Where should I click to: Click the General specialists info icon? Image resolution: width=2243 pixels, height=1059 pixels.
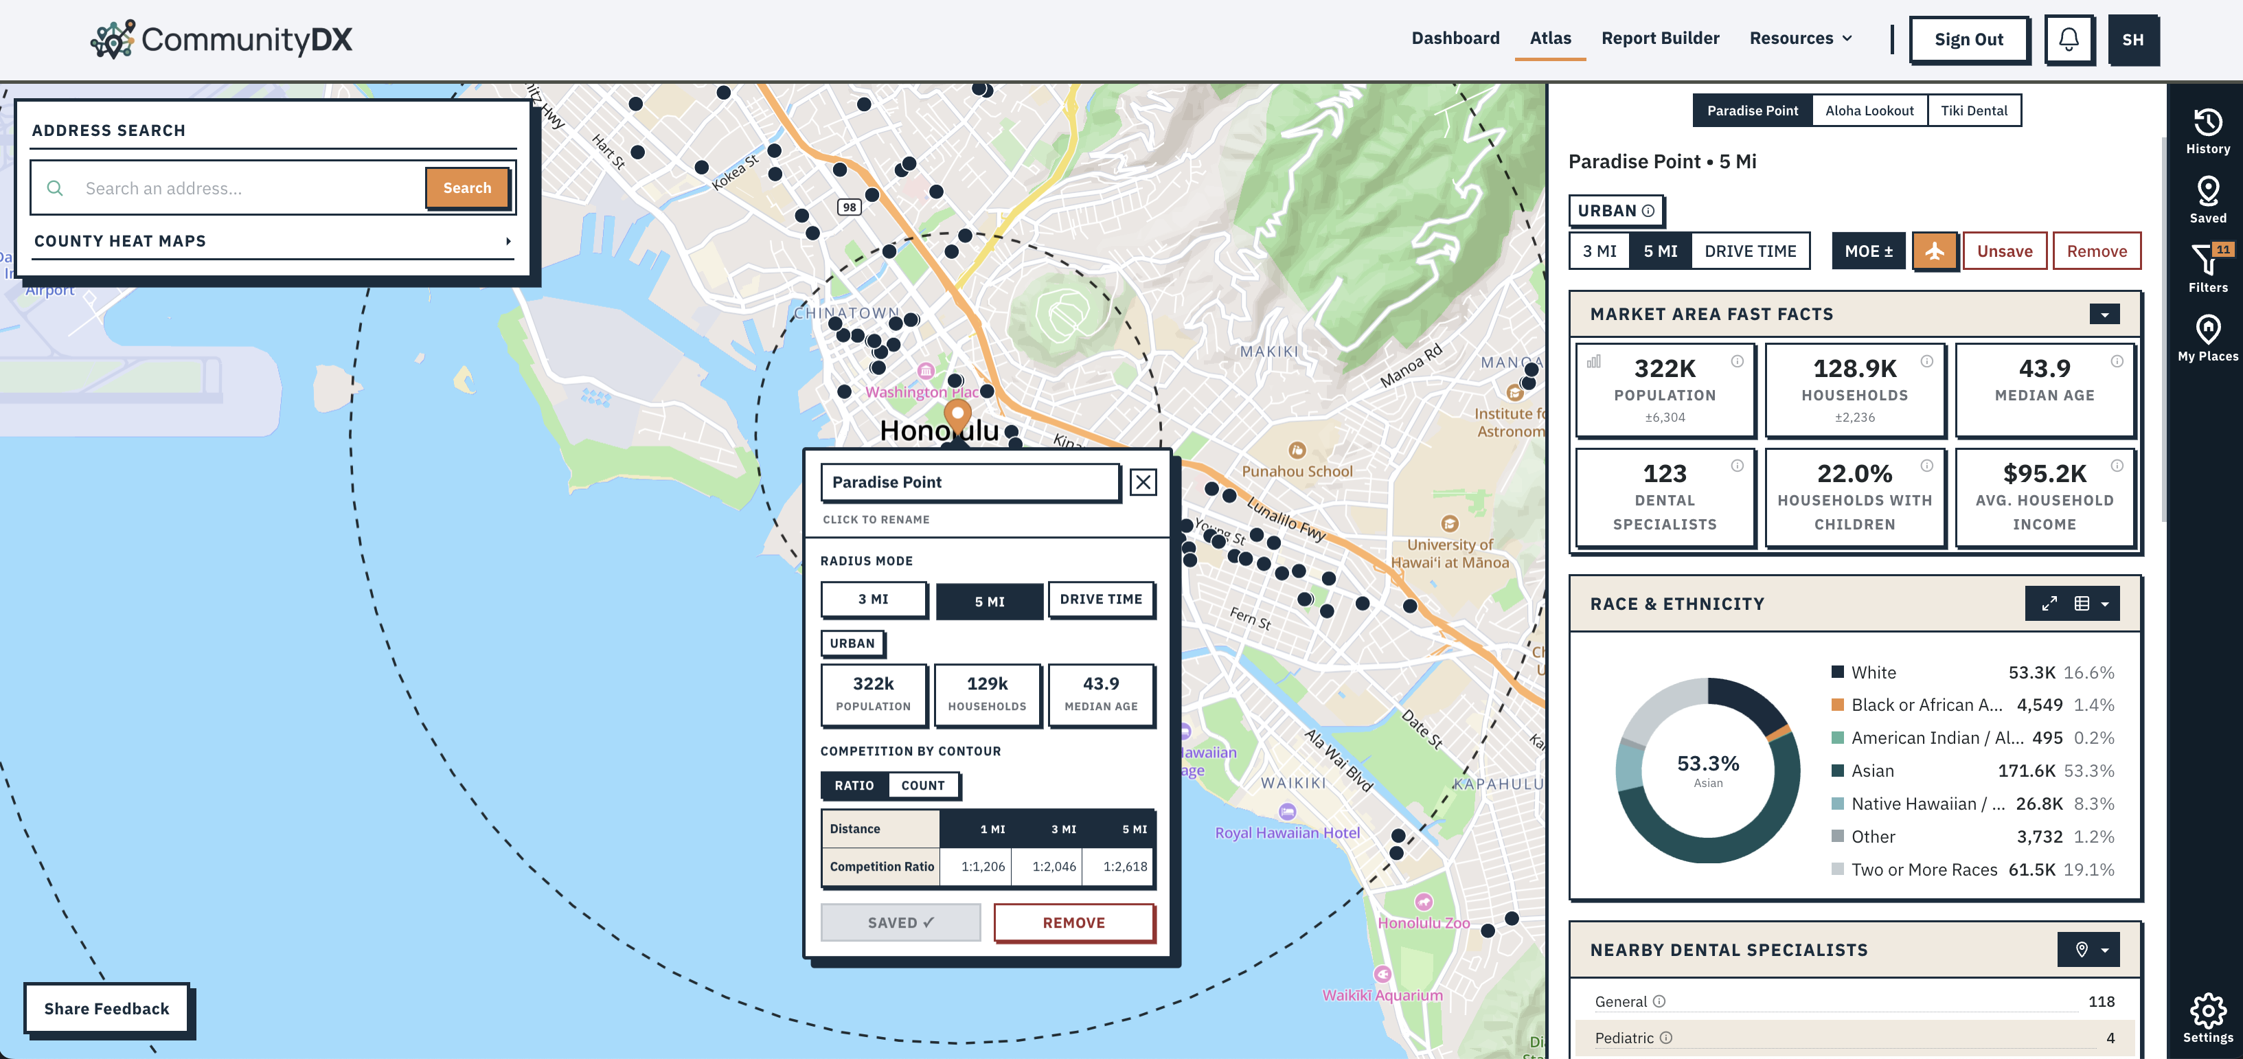tap(1659, 1001)
